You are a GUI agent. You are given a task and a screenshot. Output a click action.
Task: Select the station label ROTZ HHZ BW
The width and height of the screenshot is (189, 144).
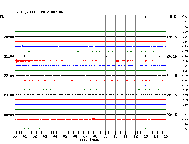pyautogui.click(x=52, y=12)
